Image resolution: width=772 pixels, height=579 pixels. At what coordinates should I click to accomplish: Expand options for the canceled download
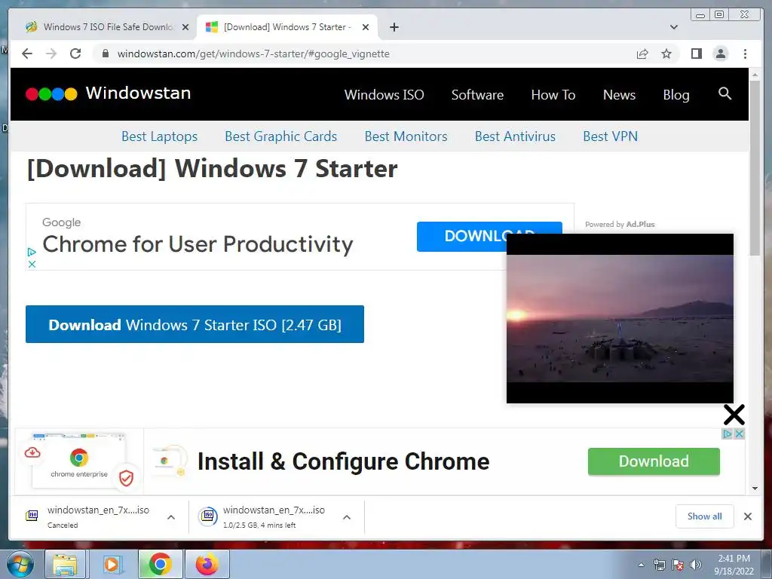click(171, 517)
